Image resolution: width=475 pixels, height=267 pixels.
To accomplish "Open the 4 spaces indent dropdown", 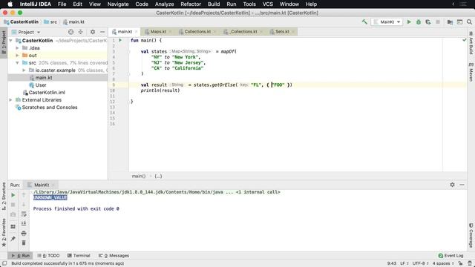I will tap(443, 263).
